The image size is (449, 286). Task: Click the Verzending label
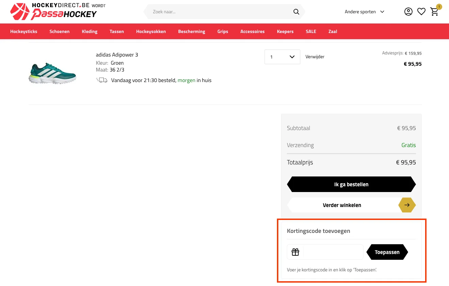tap(300, 145)
